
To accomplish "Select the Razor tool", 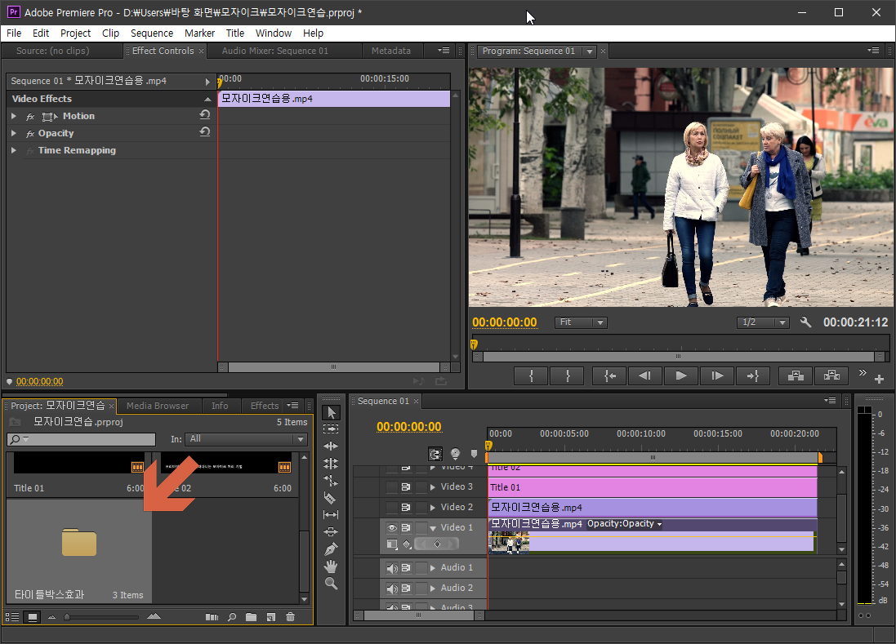I will point(331,498).
